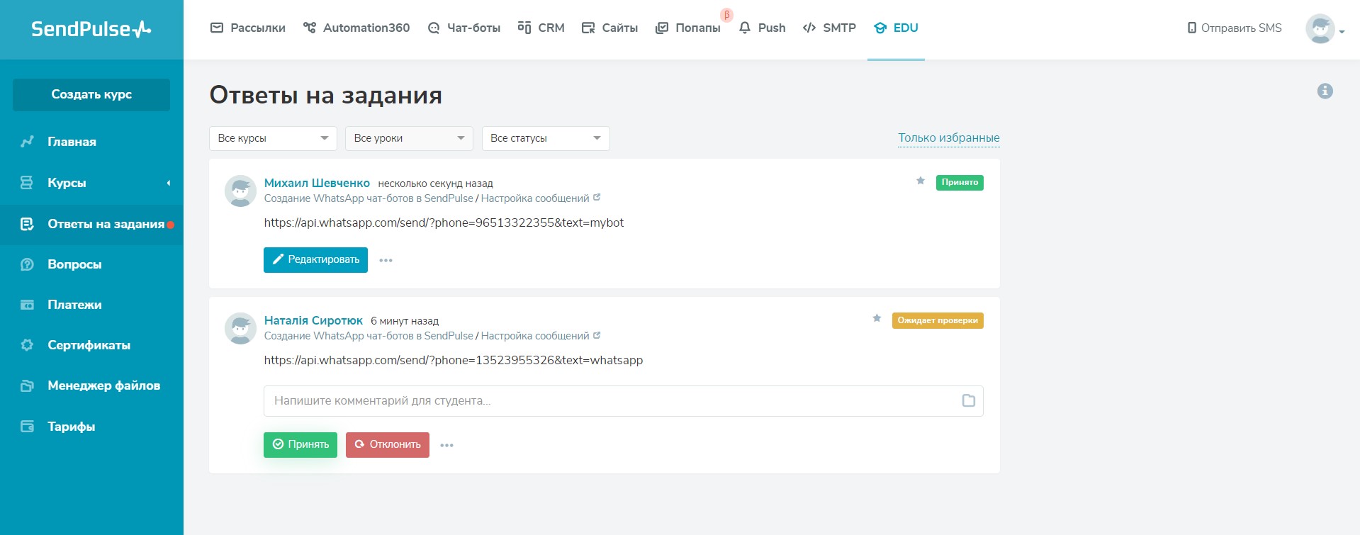Click the Ожидает проверки status badge
Screen dimensions: 1360x535
[x=938, y=320]
